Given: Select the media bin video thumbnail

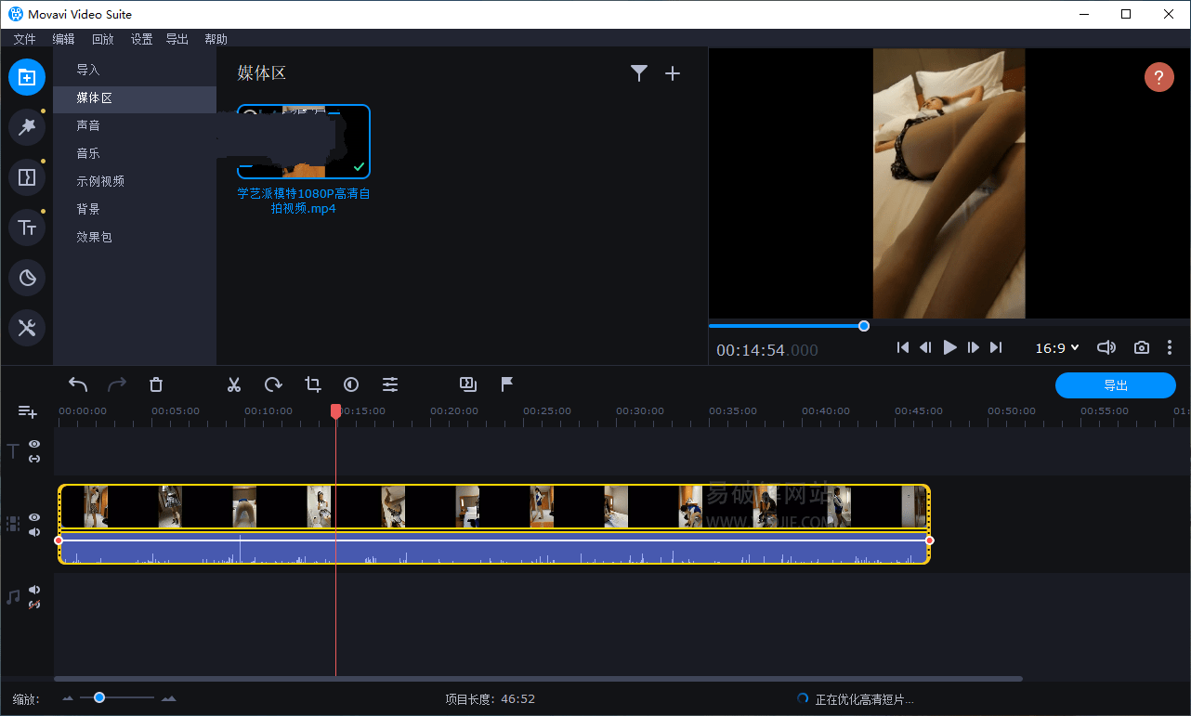Looking at the screenshot, I should (x=304, y=141).
